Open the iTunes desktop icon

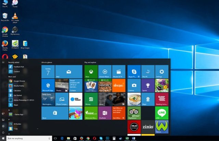pos(15,4)
